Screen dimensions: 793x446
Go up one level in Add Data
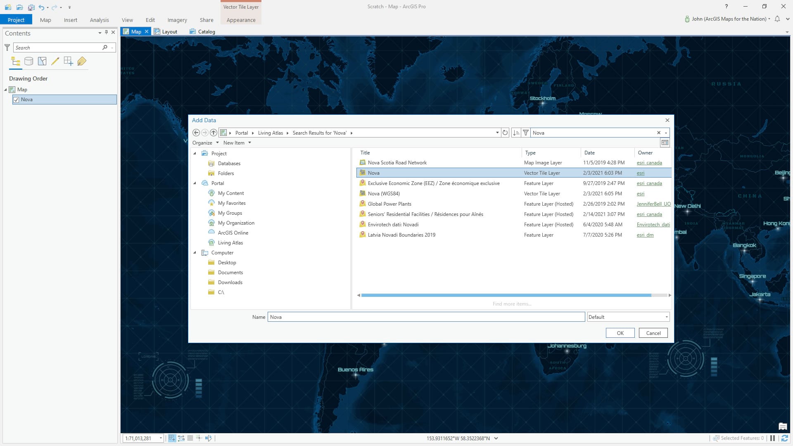pos(213,133)
